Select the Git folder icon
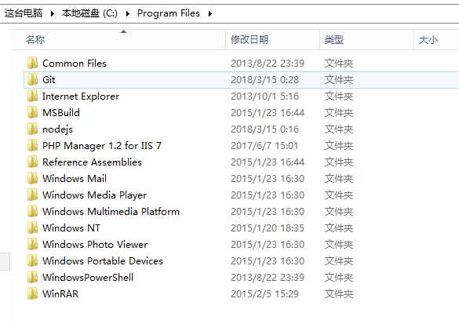The height and width of the screenshot is (324, 459). coord(32,79)
